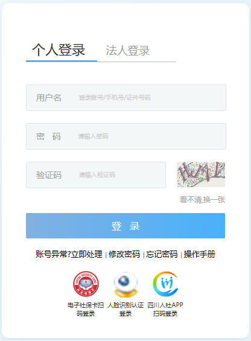Open the 账号异常?立即处理 link
251x341 pixels.
tap(69, 254)
